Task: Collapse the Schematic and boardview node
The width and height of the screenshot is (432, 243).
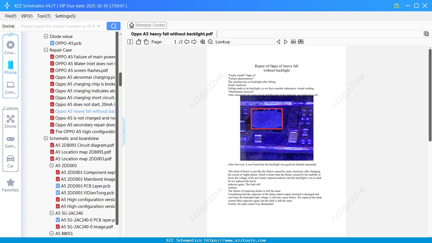Action: (46, 138)
